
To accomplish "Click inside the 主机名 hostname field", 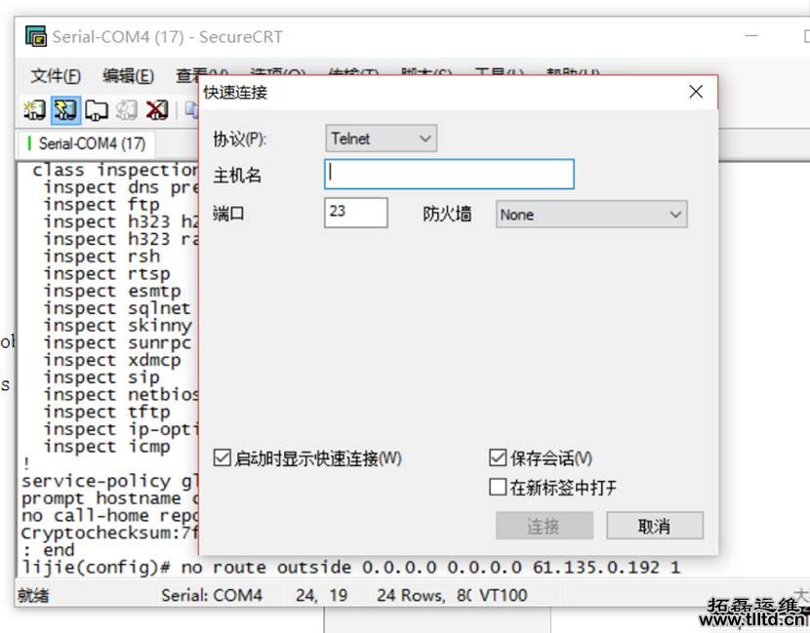I will coord(449,174).
